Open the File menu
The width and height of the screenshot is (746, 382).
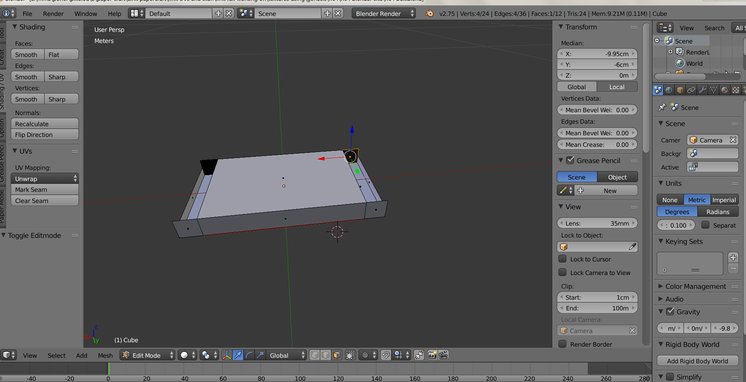point(27,14)
